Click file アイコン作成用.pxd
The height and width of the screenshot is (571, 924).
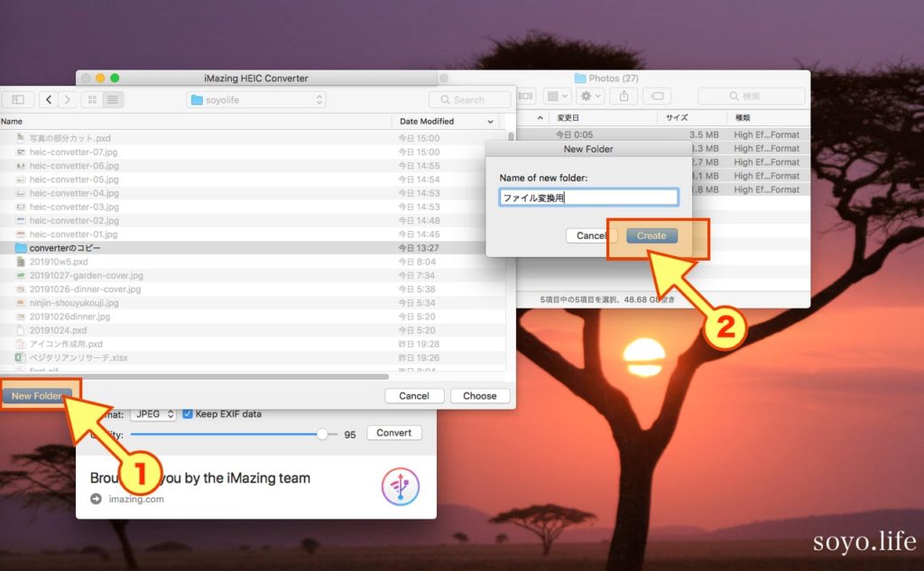[x=66, y=344]
